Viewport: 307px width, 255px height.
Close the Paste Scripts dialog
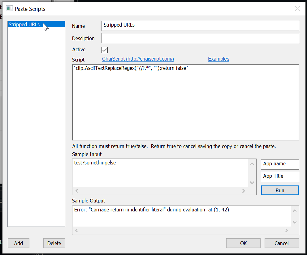298,9
